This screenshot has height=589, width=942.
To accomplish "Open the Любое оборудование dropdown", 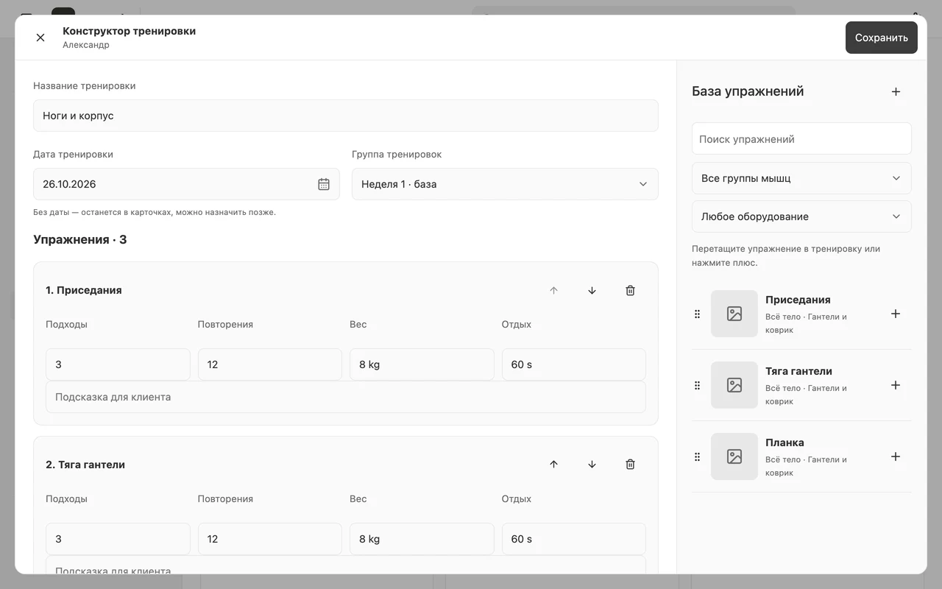I will (x=801, y=216).
